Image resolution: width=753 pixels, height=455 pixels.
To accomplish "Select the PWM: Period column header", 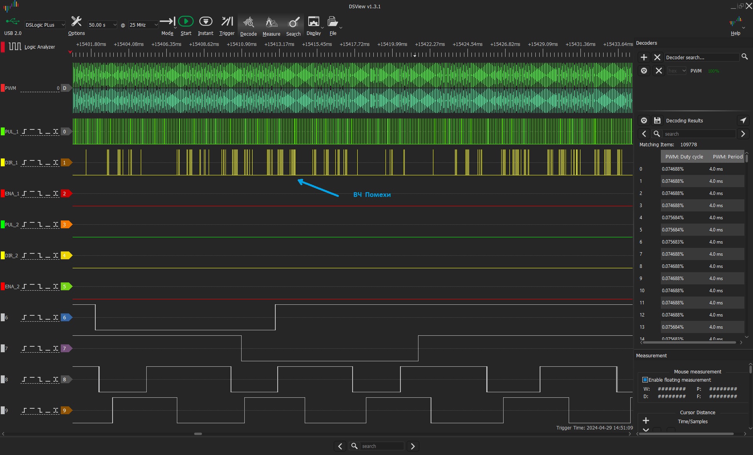I will (x=728, y=157).
